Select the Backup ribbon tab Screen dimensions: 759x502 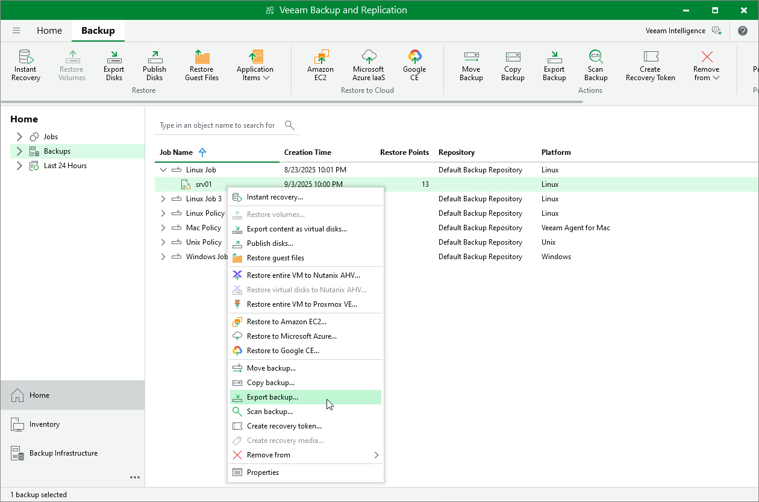click(x=98, y=31)
